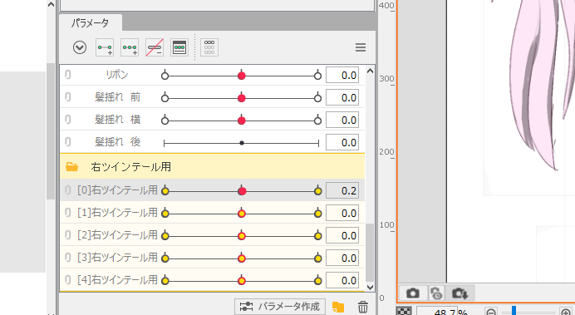Click the grid dots extended interpolation icon
This screenshot has width=575, height=315.
pos(209,47)
